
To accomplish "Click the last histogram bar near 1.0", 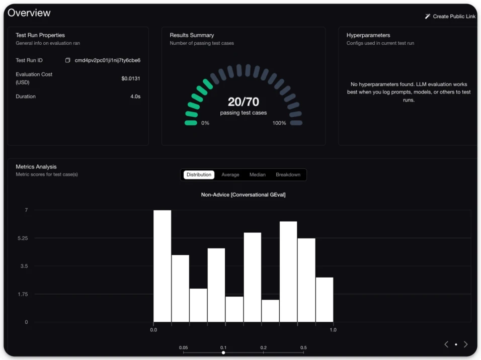I will click(324, 300).
